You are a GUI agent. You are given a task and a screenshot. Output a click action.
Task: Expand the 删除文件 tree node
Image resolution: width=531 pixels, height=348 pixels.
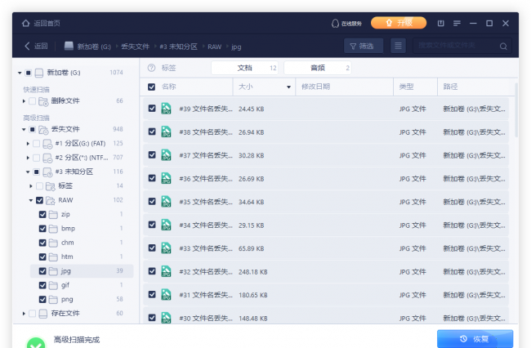[x=24, y=100]
